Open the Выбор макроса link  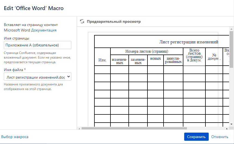coord(15,137)
